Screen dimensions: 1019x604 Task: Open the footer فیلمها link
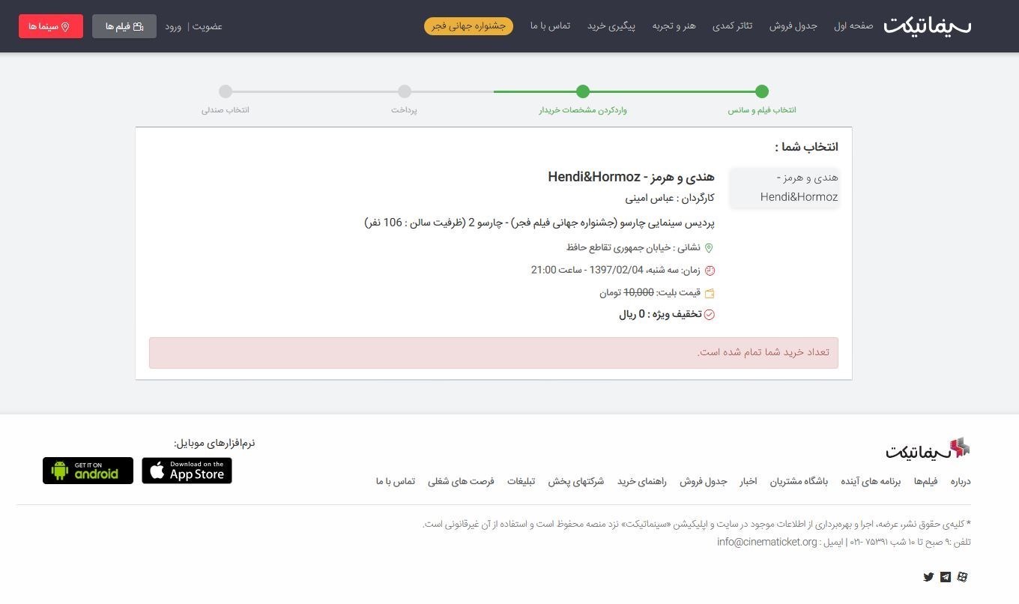(925, 482)
